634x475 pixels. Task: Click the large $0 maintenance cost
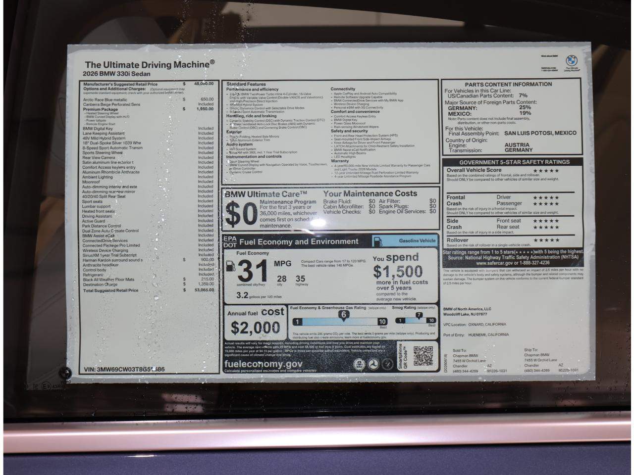click(241, 214)
